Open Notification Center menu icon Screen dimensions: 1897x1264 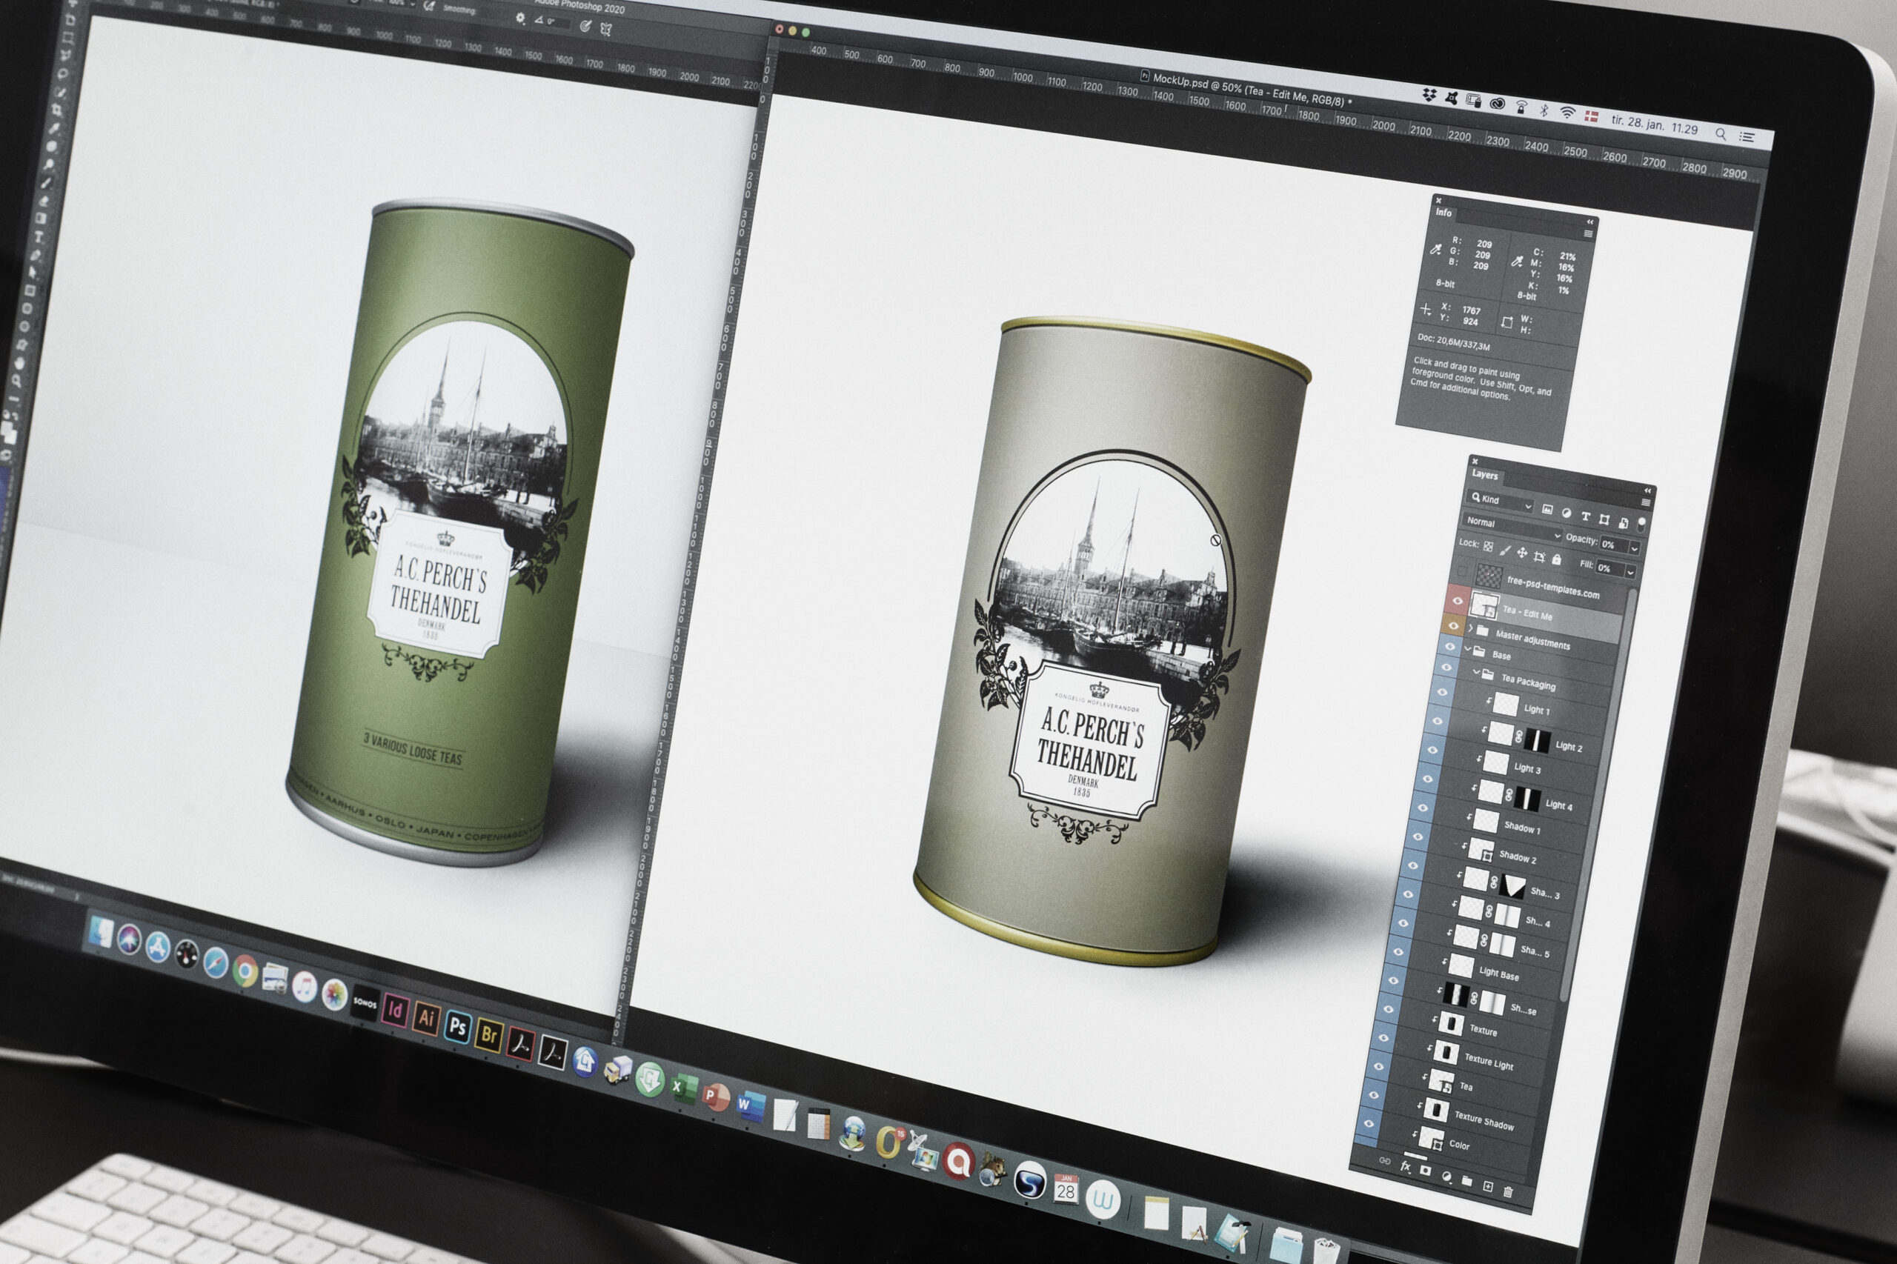click(x=1747, y=138)
